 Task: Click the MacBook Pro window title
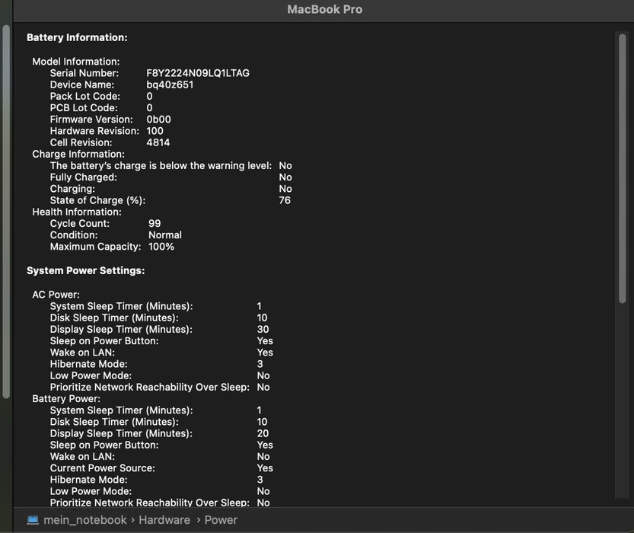click(325, 9)
